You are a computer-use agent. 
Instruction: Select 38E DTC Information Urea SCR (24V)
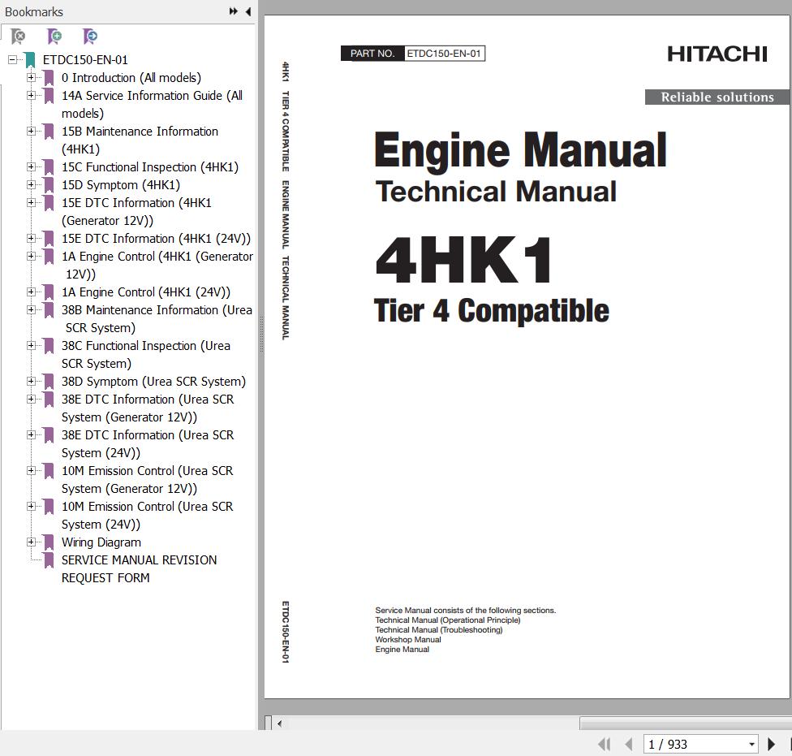[x=148, y=443]
